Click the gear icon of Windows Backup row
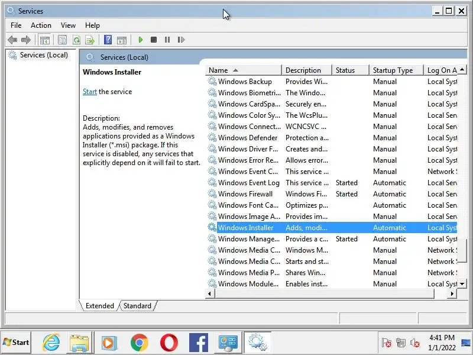473x355 pixels. pos(212,82)
